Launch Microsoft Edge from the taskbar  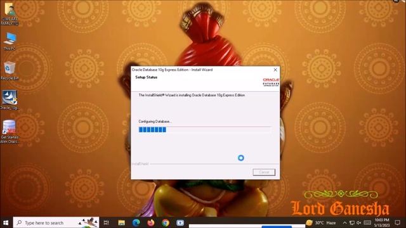(x=136, y=222)
